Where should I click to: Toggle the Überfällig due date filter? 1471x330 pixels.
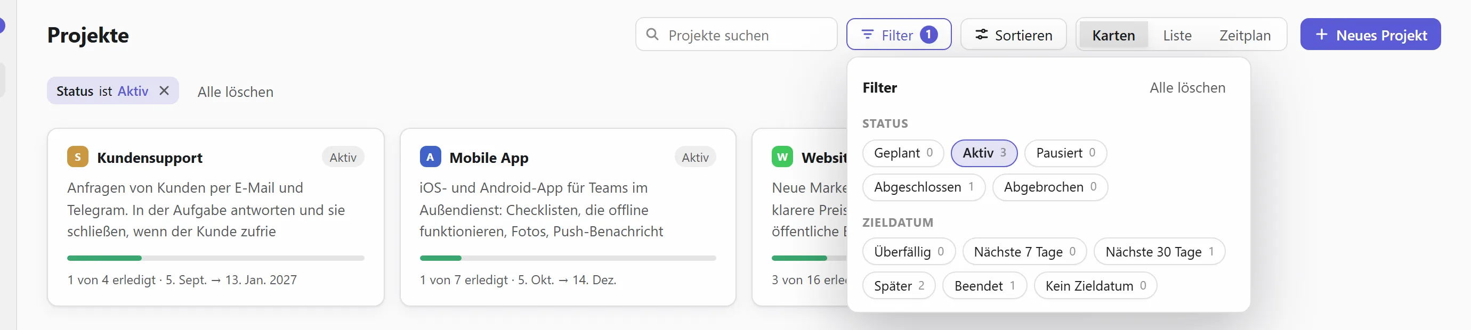point(909,251)
